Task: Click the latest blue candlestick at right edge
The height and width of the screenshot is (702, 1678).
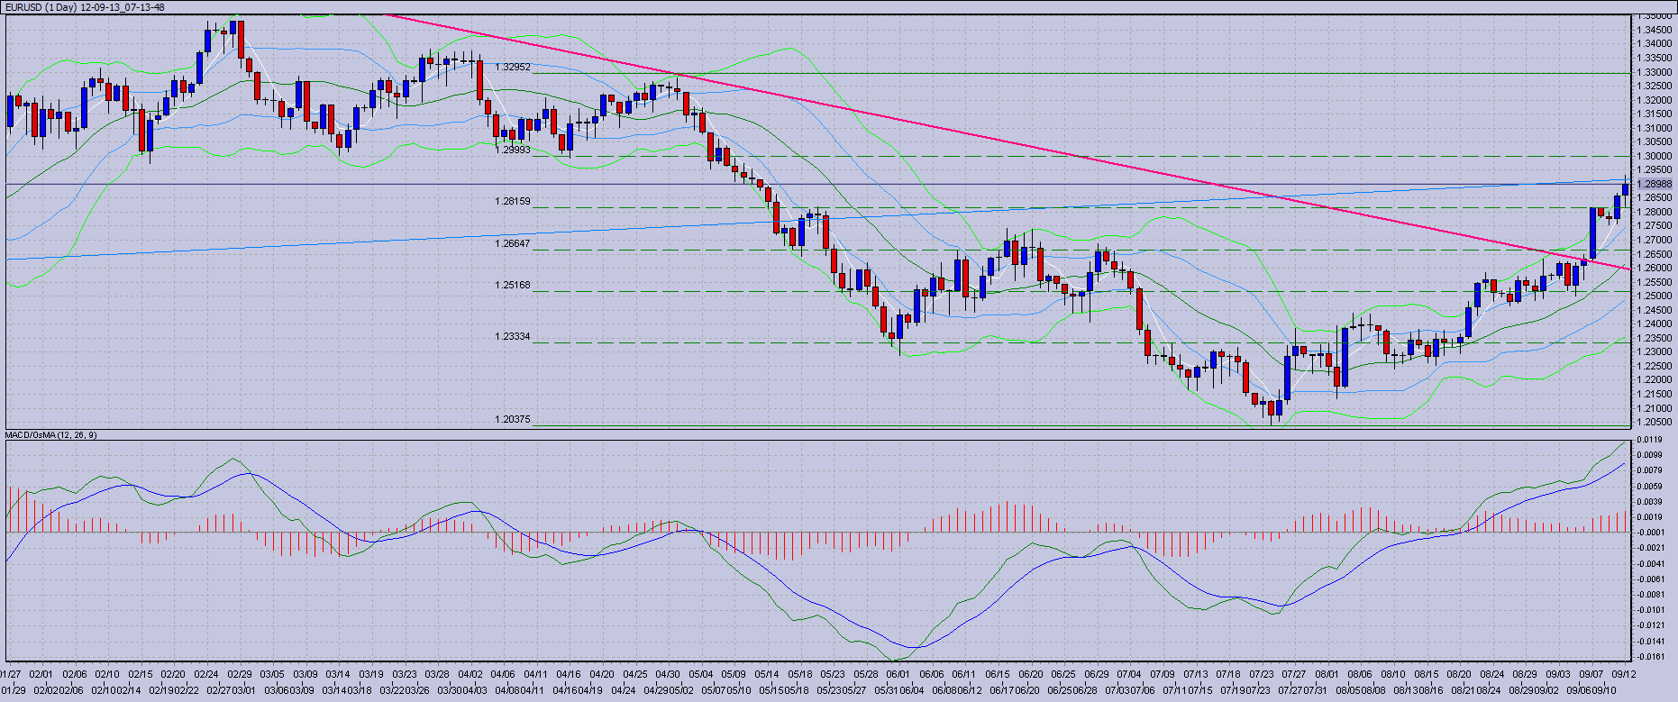Action: tap(1625, 187)
